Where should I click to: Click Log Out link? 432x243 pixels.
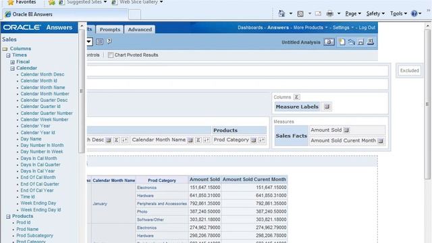(x=367, y=28)
